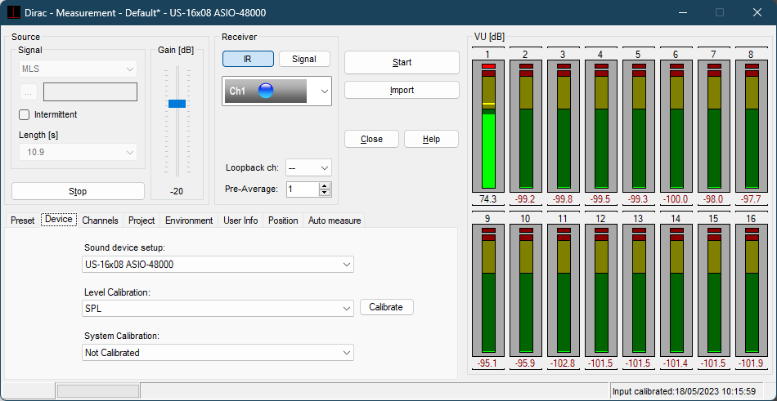Viewport: 777px width, 401px height.
Task: Switch to the Device tab
Action: pyautogui.click(x=58, y=219)
